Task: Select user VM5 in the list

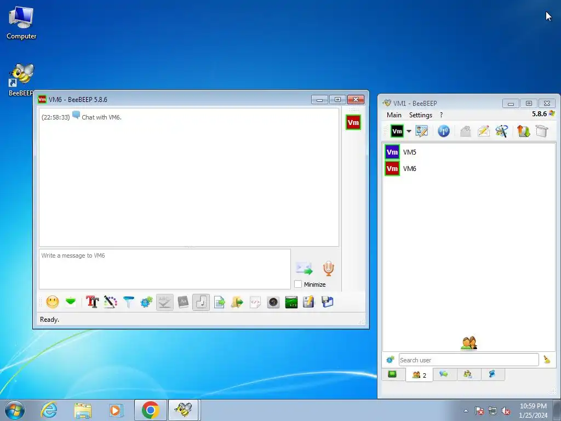Action: pyautogui.click(x=469, y=152)
